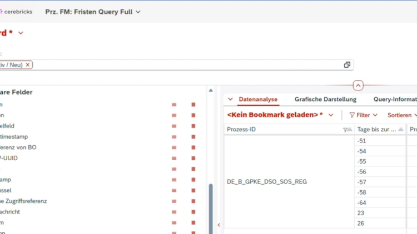The image size is (417, 234).
Task: Add the 'elfeld' field to columns
Action: [193, 126]
